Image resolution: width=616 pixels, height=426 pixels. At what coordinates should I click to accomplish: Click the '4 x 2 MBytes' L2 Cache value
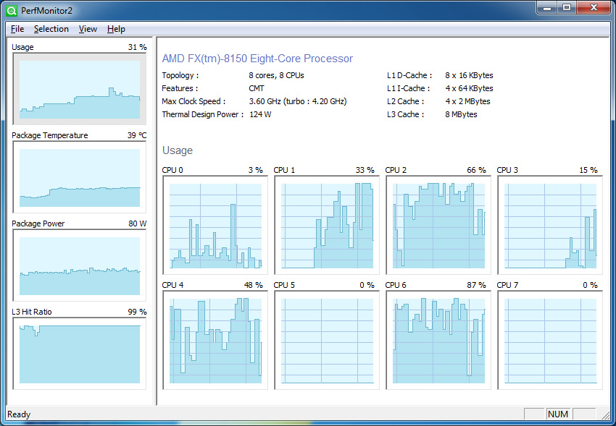(468, 101)
